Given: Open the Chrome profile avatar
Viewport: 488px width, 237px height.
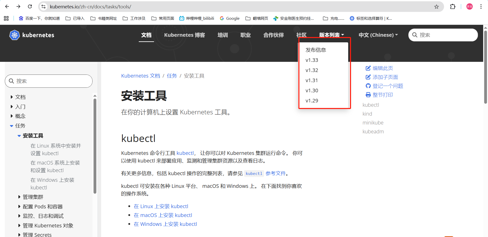Looking at the screenshot, I should pyautogui.click(x=469, y=7).
